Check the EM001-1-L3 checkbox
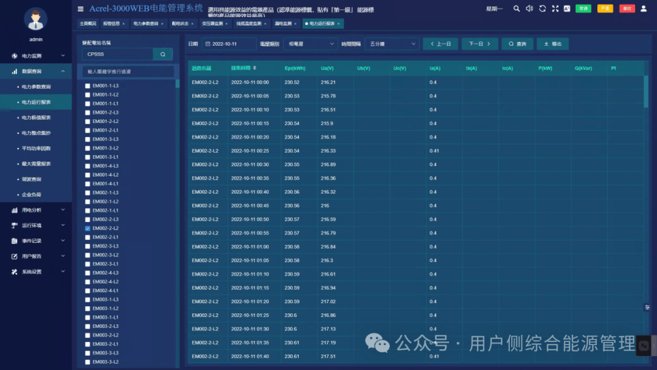Screen dimensions: 657x370 pos(88,86)
